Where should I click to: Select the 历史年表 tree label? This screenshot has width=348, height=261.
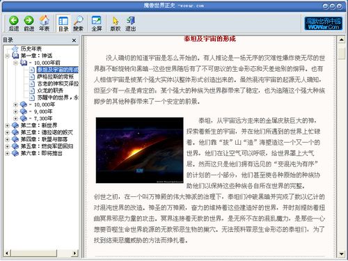coord(31,49)
